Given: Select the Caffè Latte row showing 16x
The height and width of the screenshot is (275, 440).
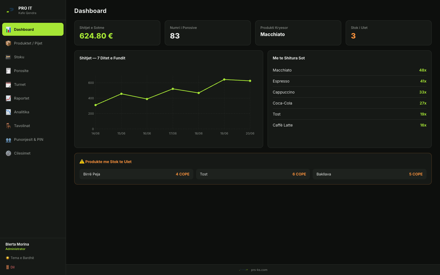Looking at the screenshot, I should coord(350,125).
